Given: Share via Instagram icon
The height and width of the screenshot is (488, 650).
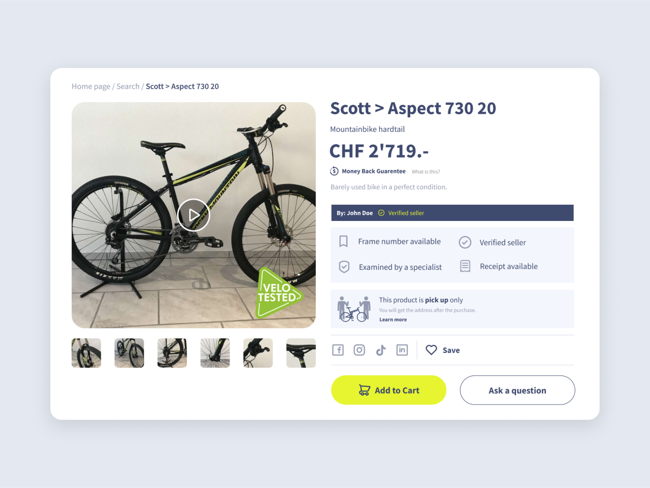Looking at the screenshot, I should click(359, 350).
